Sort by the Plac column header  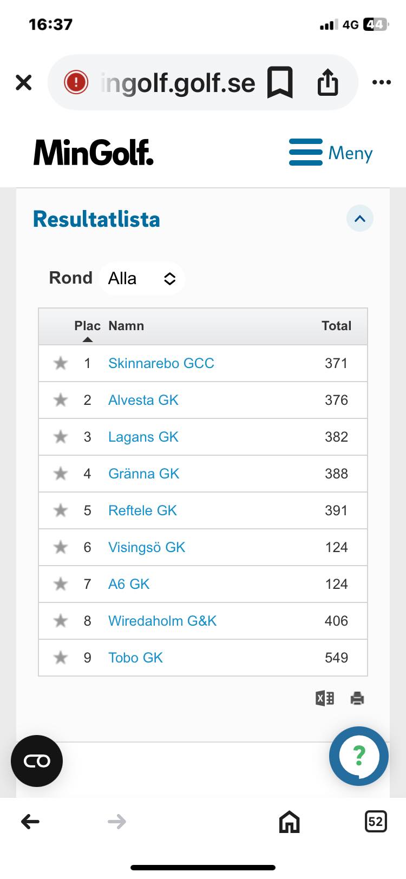coord(87,326)
